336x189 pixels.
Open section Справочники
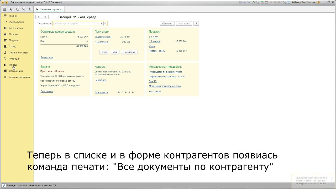click(x=16, y=71)
